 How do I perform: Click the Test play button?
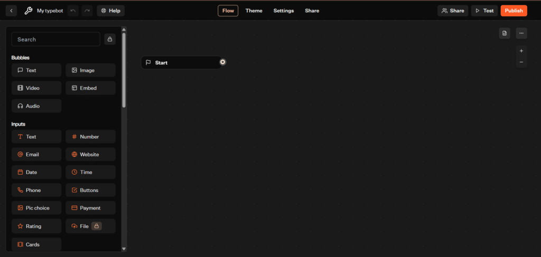coord(484,11)
